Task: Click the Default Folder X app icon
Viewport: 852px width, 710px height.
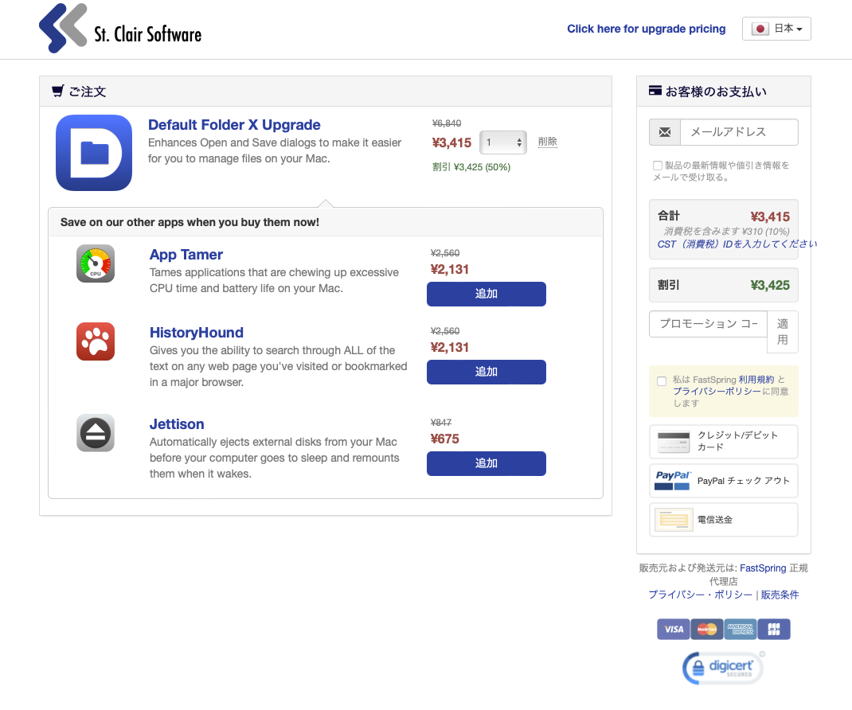Action: [94, 153]
